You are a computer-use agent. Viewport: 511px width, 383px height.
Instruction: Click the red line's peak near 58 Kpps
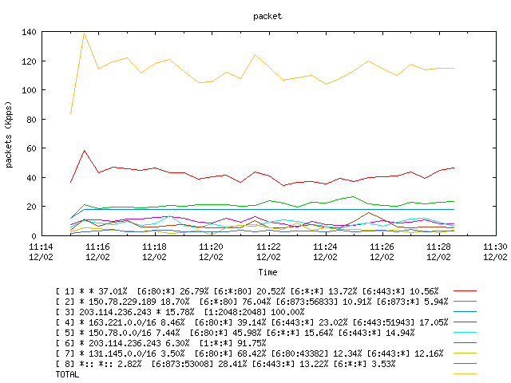[x=85, y=151]
